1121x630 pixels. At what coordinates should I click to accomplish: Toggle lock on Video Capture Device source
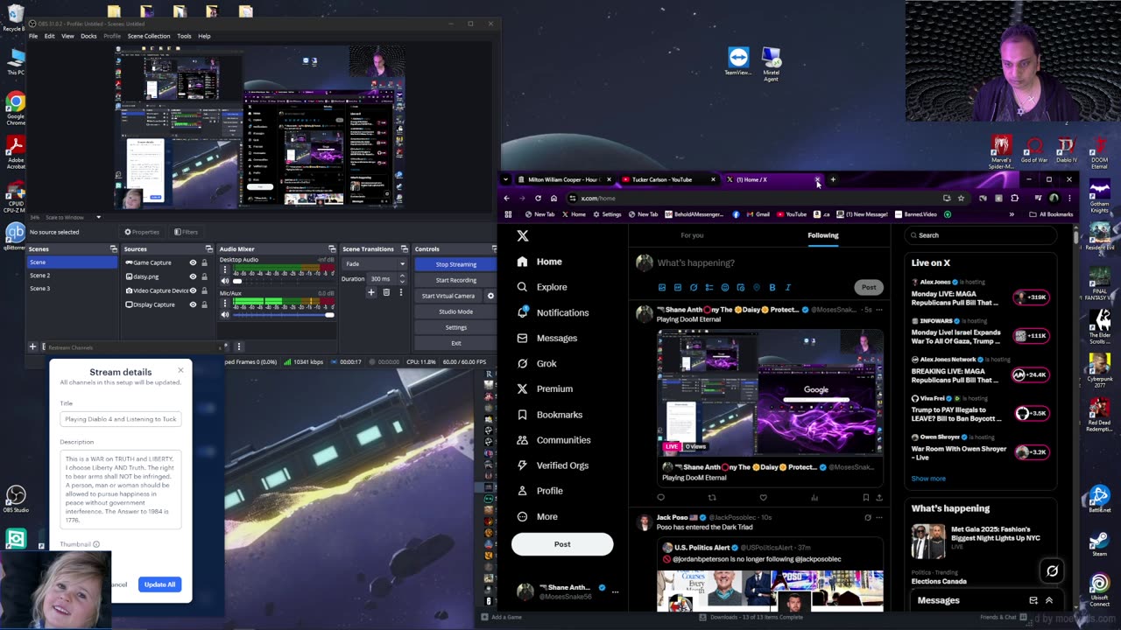(x=204, y=290)
